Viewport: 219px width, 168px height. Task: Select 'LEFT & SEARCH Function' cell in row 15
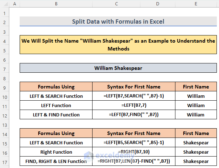pyautogui.click(x=56, y=143)
